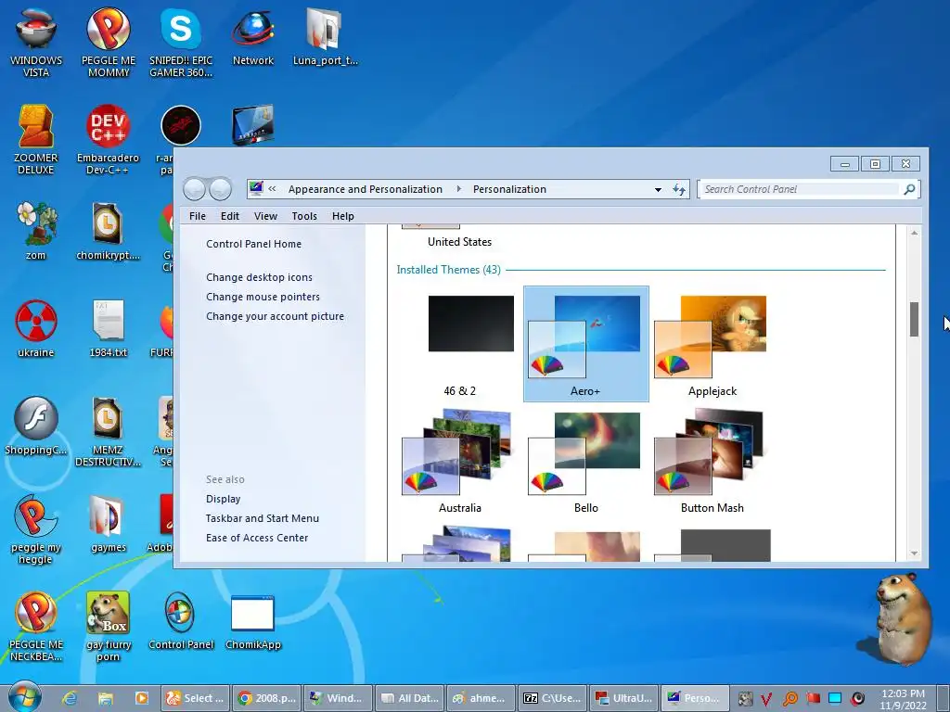Expand the address bar history dropdown
The image size is (950, 712).
pyautogui.click(x=658, y=189)
